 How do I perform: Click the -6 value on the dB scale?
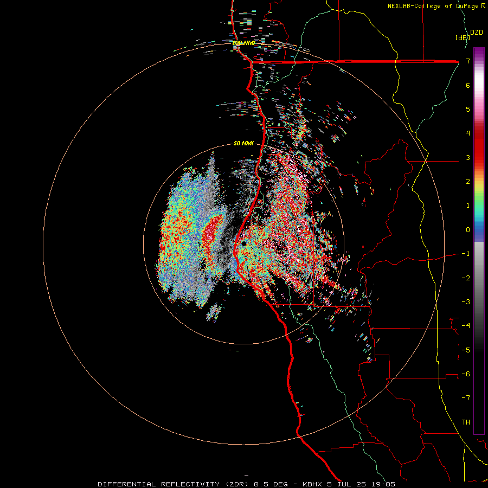466,374
